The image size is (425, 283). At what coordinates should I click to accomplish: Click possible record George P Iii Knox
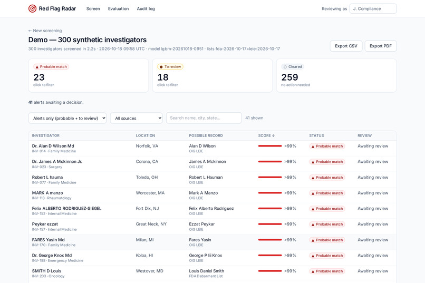tap(206, 256)
